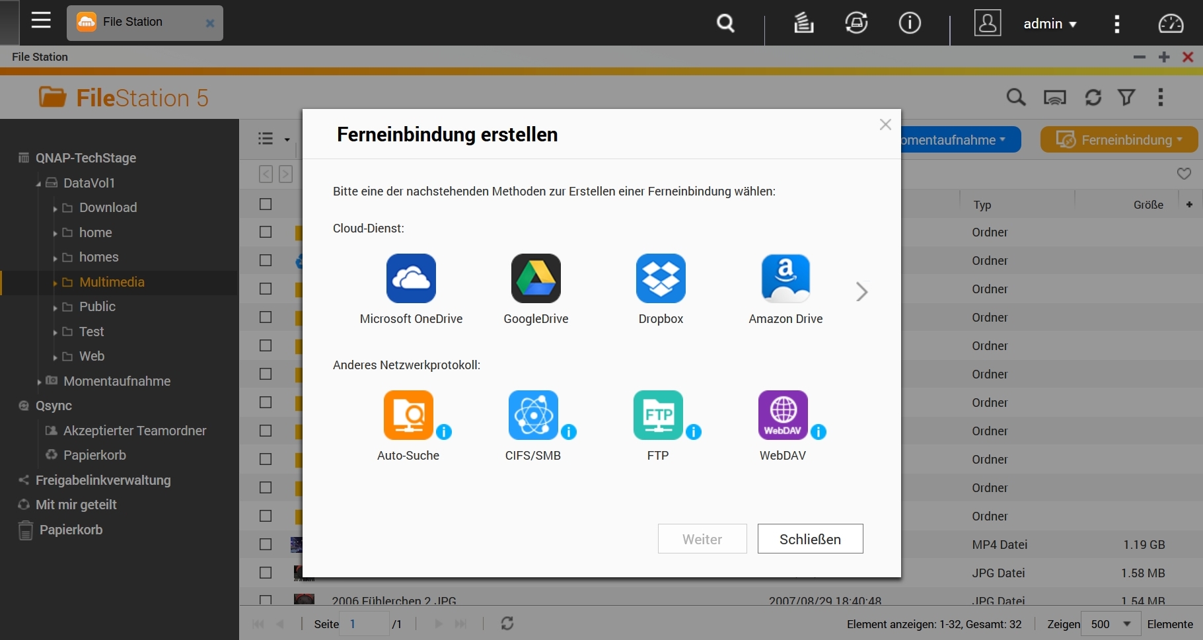Check the MP4 Datei row checkbox

(266, 544)
